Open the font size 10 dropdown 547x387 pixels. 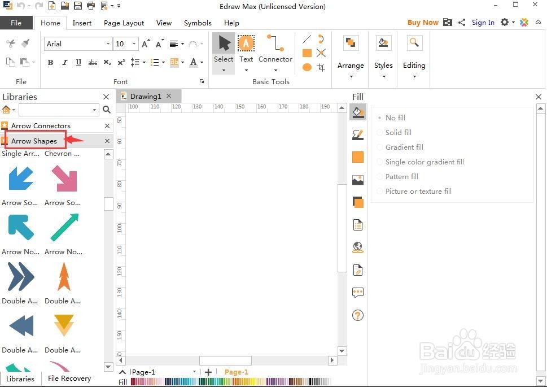(x=134, y=44)
